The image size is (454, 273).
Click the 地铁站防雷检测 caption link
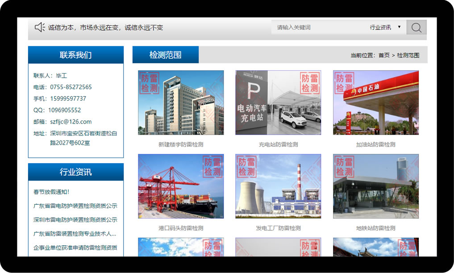pyautogui.click(x=376, y=228)
